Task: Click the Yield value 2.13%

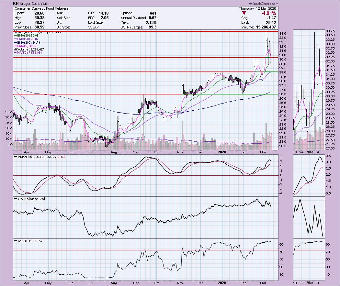Action: (x=151, y=23)
